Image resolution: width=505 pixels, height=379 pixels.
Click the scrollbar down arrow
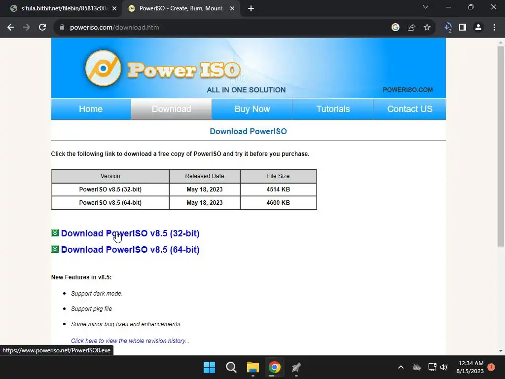tap(501, 351)
